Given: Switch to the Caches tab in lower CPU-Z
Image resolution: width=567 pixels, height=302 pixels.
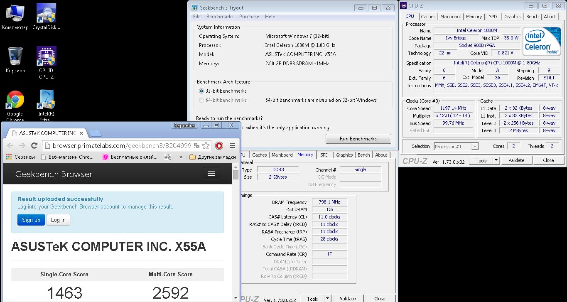Looking at the screenshot, I should click(259, 155).
